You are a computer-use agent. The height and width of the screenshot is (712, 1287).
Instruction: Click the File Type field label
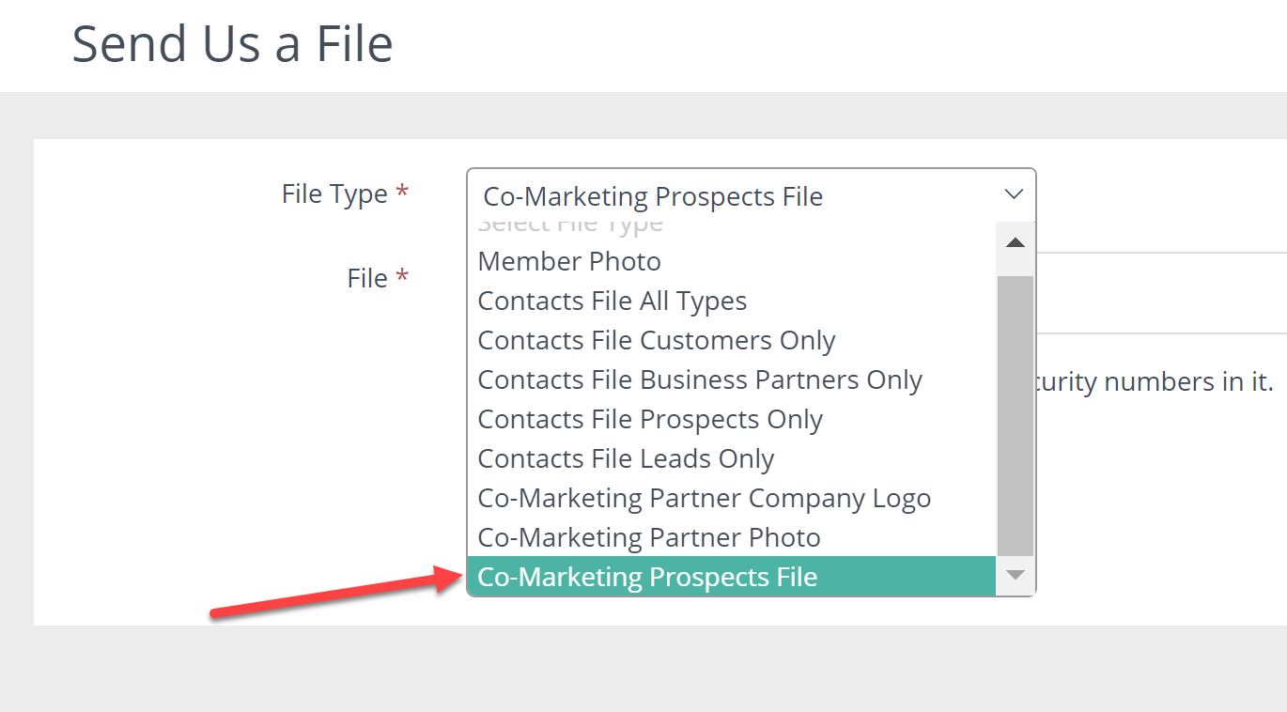click(x=334, y=193)
